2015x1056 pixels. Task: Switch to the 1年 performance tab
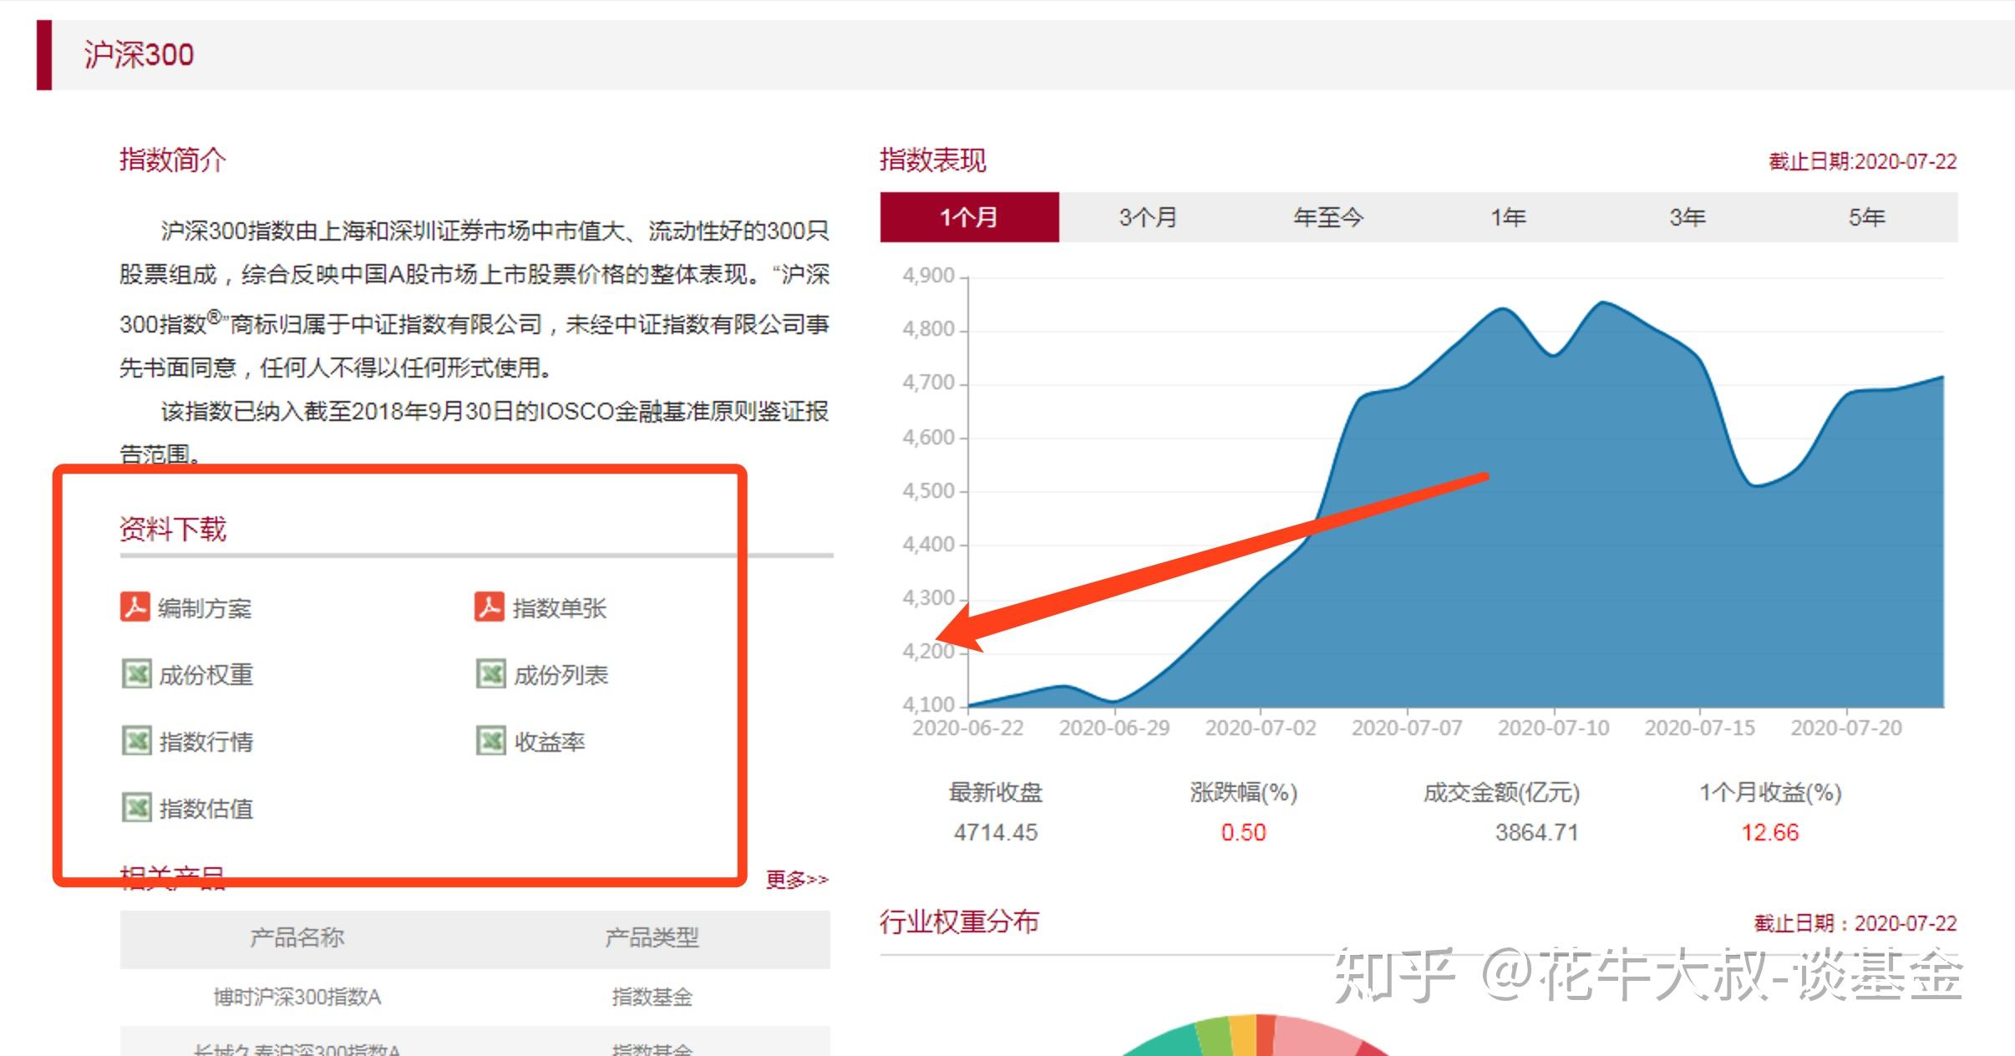1509,217
